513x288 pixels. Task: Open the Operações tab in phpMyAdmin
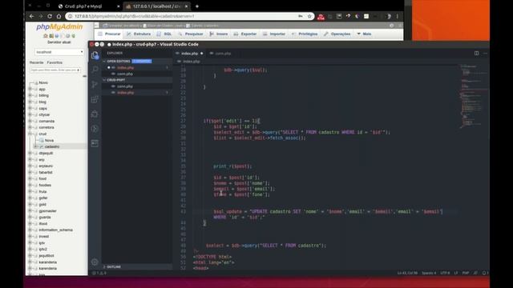pos(337,34)
